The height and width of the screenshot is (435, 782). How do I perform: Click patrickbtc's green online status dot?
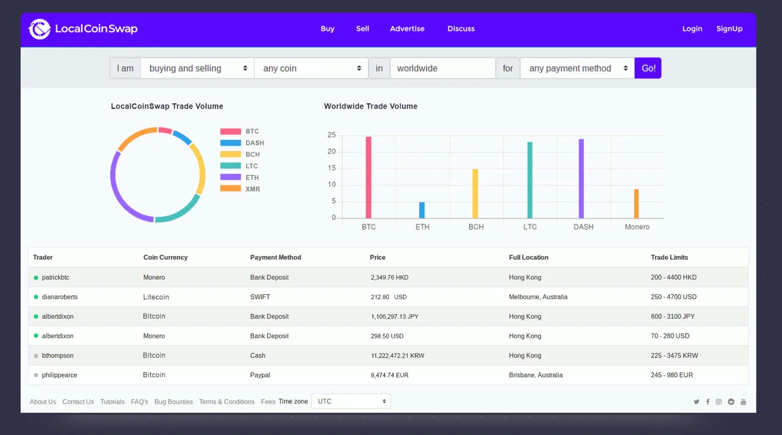point(36,278)
